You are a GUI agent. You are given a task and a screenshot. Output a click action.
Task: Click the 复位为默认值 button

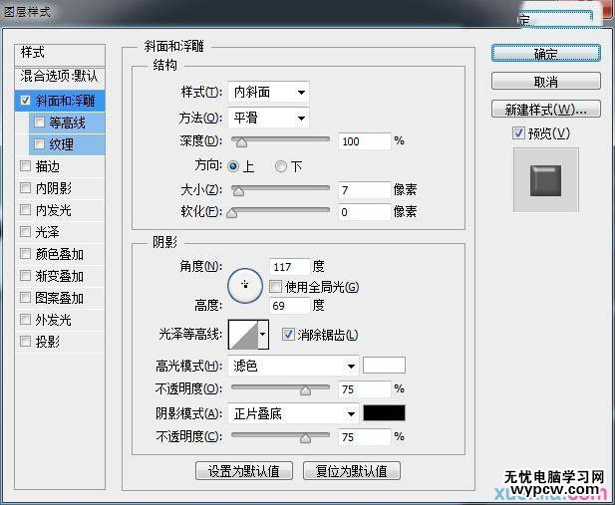pyautogui.click(x=352, y=471)
